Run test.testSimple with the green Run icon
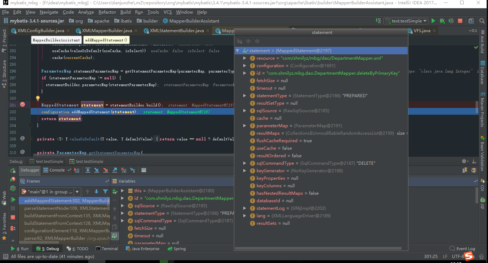488x263 pixels. point(433,21)
